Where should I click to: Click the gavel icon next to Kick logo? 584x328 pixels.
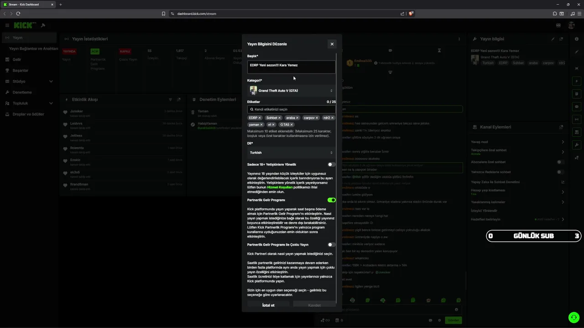coord(43,25)
